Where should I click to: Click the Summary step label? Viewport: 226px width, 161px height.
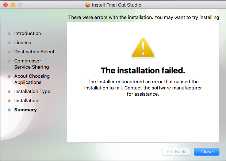point(26,110)
